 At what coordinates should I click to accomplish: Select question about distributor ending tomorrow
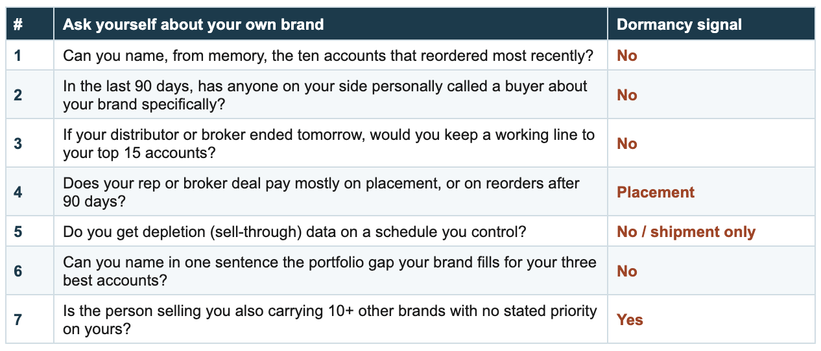point(329,143)
